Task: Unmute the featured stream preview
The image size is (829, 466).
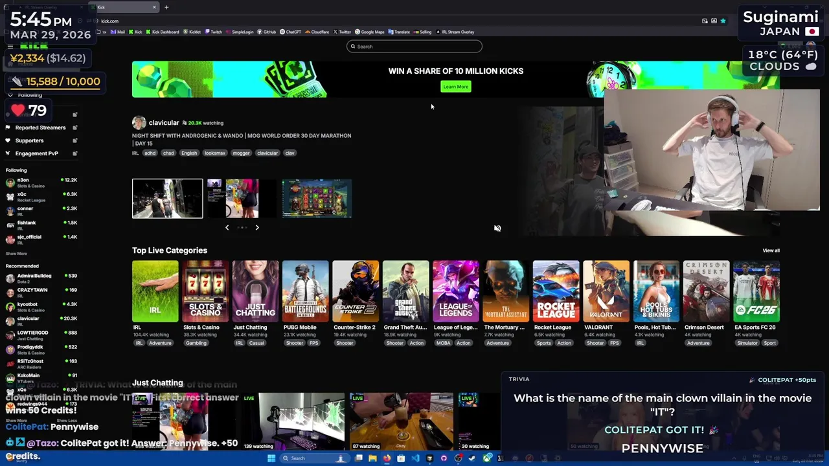Action: (497, 228)
